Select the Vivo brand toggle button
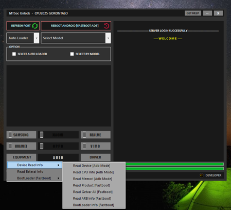 click(x=96, y=146)
